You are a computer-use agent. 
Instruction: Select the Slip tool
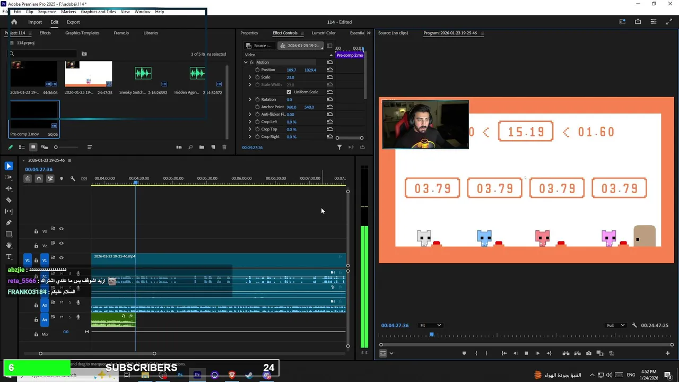8,211
